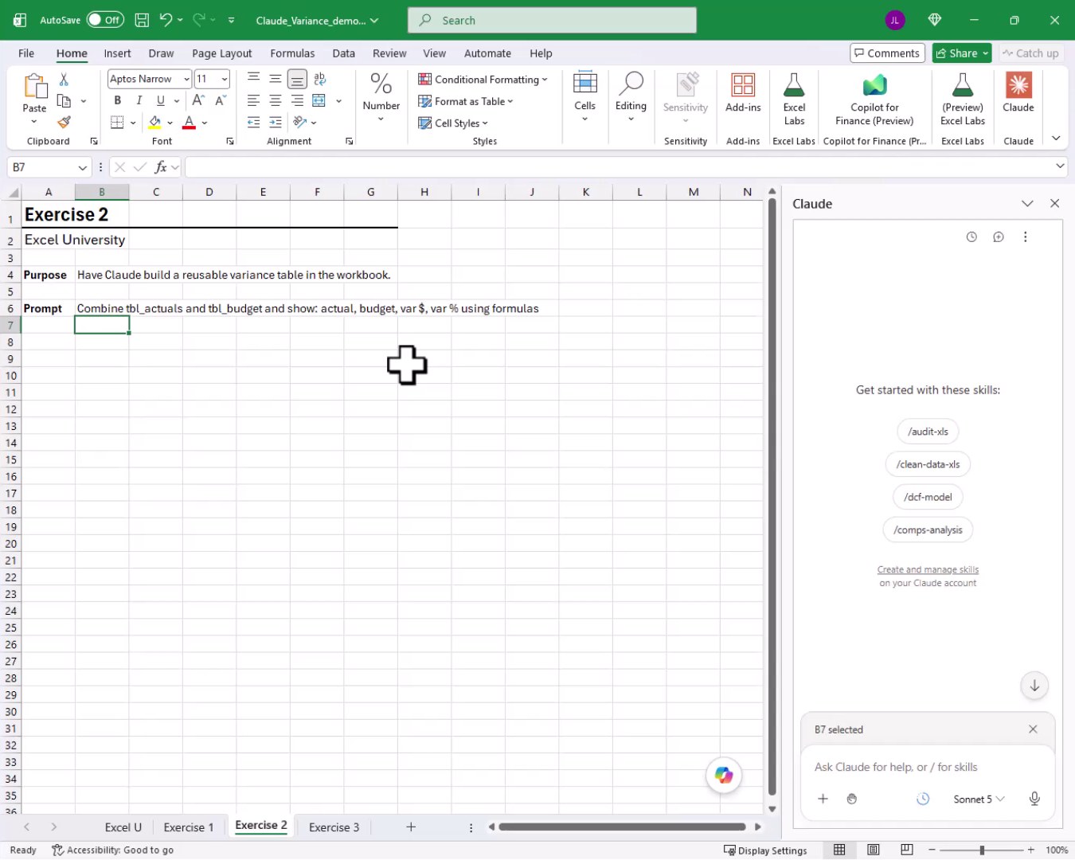Viewport: 1075px width, 860px height.
Task: Click the Share button
Action: (962, 53)
